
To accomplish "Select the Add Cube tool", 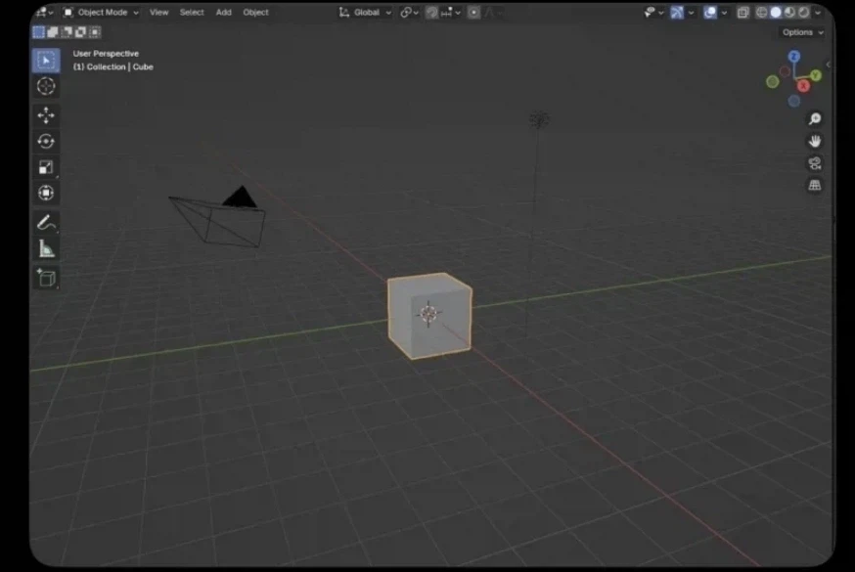I will [x=46, y=278].
